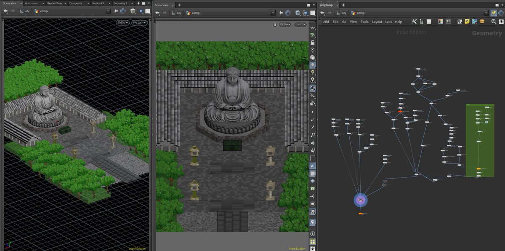505x251 pixels.
Task: Open the node color palette icon
Action: tap(440, 21)
